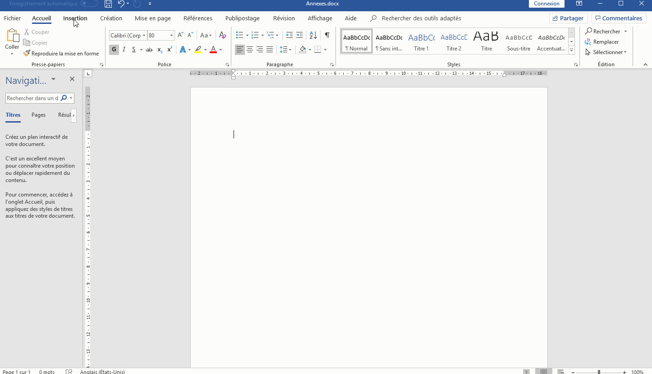
Task: Open the Police dialog launcher
Action: [227, 65]
